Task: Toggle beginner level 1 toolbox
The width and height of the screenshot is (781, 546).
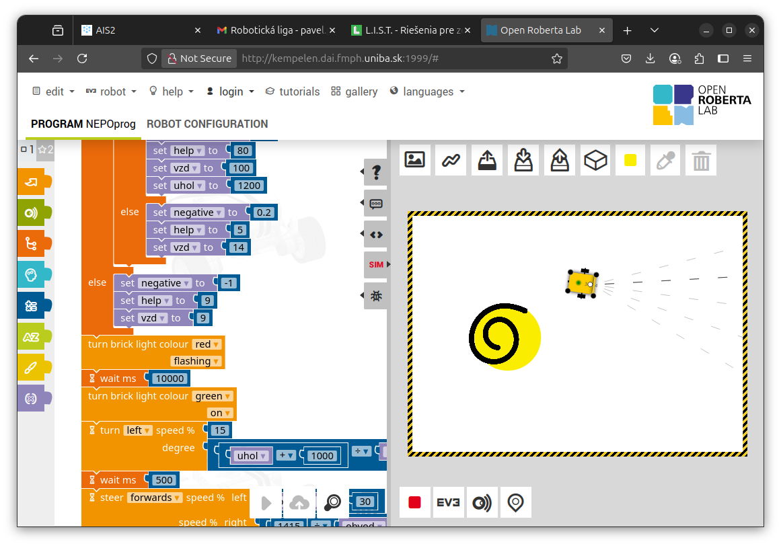Action: [x=27, y=149]
